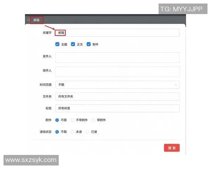Screen dimensions: 211x169
Task: Click the magnifier search icon in top bar
Action: coord(28,20)
